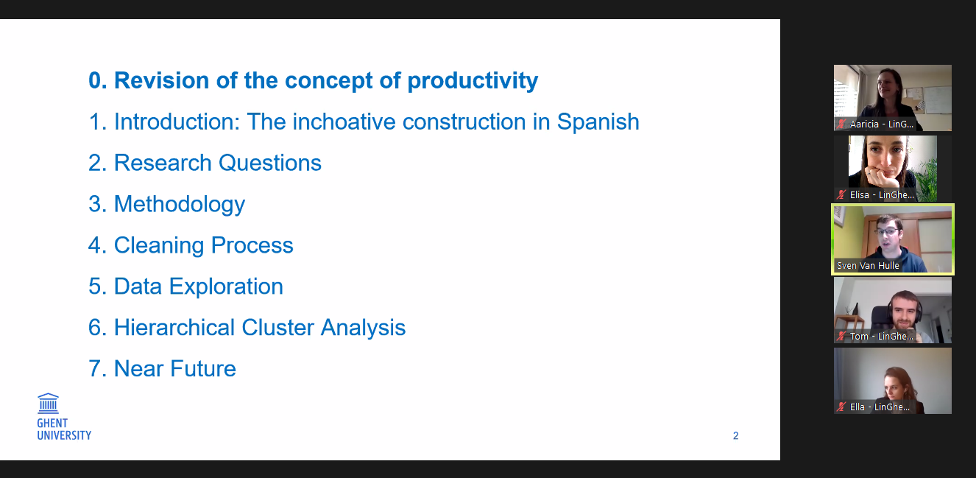Screen dimensions: 976x478
Task: Click the Data Exploration agenda item
Action: 185,287
